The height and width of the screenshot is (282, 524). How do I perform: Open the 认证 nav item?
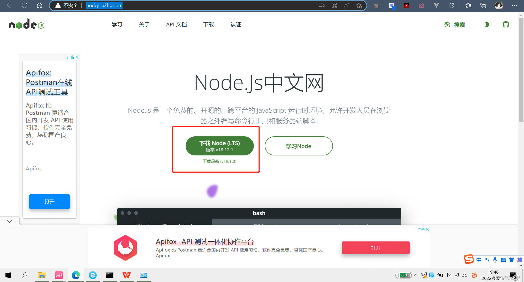coord(236,24)
